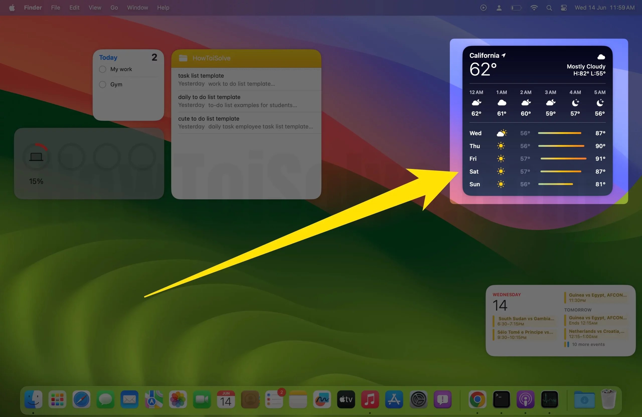Launch Google Chrome from the Dock
The height and width of the screenshot is (417, 642).
point(477,399)
